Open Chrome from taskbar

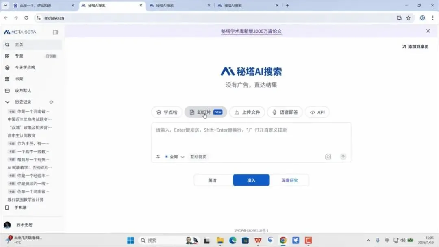click(283, 240)
